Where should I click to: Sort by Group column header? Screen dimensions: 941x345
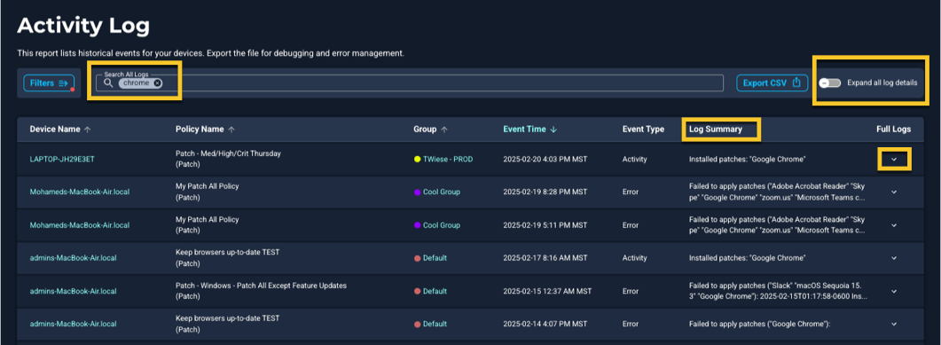(431, 129)
